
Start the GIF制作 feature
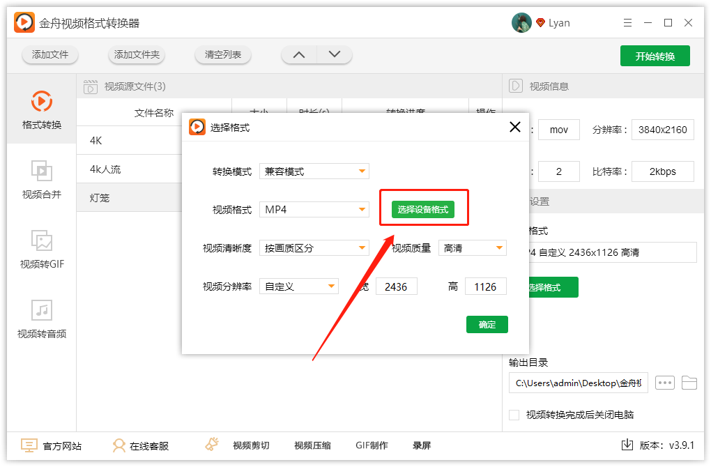(371, 445)
